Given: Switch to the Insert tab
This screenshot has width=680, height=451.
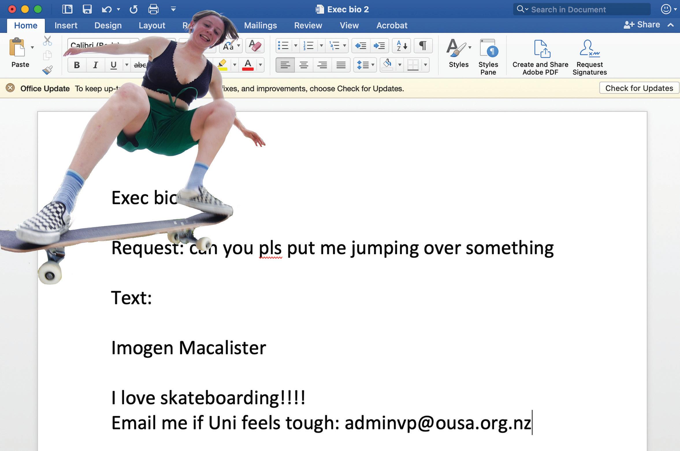Looking at the screenshot, I should click(x=66, y=25).
